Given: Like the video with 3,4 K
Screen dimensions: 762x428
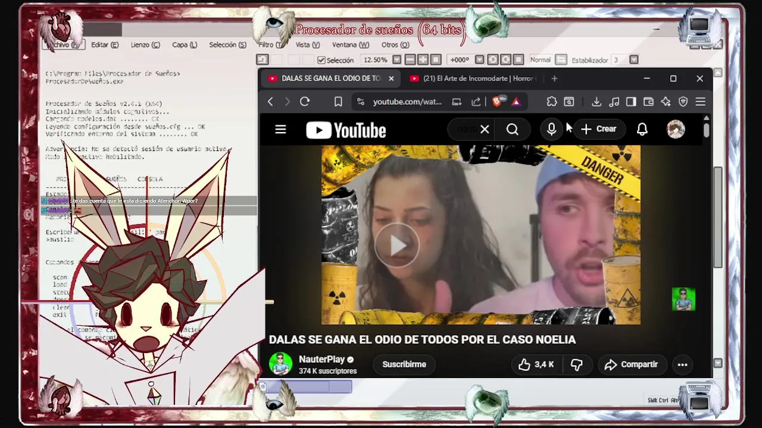Looking at the screenshot, I should tap(536, 364).
